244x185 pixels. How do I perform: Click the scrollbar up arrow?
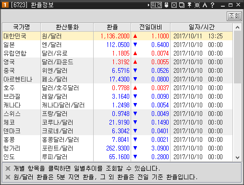(x=237, y=27)
